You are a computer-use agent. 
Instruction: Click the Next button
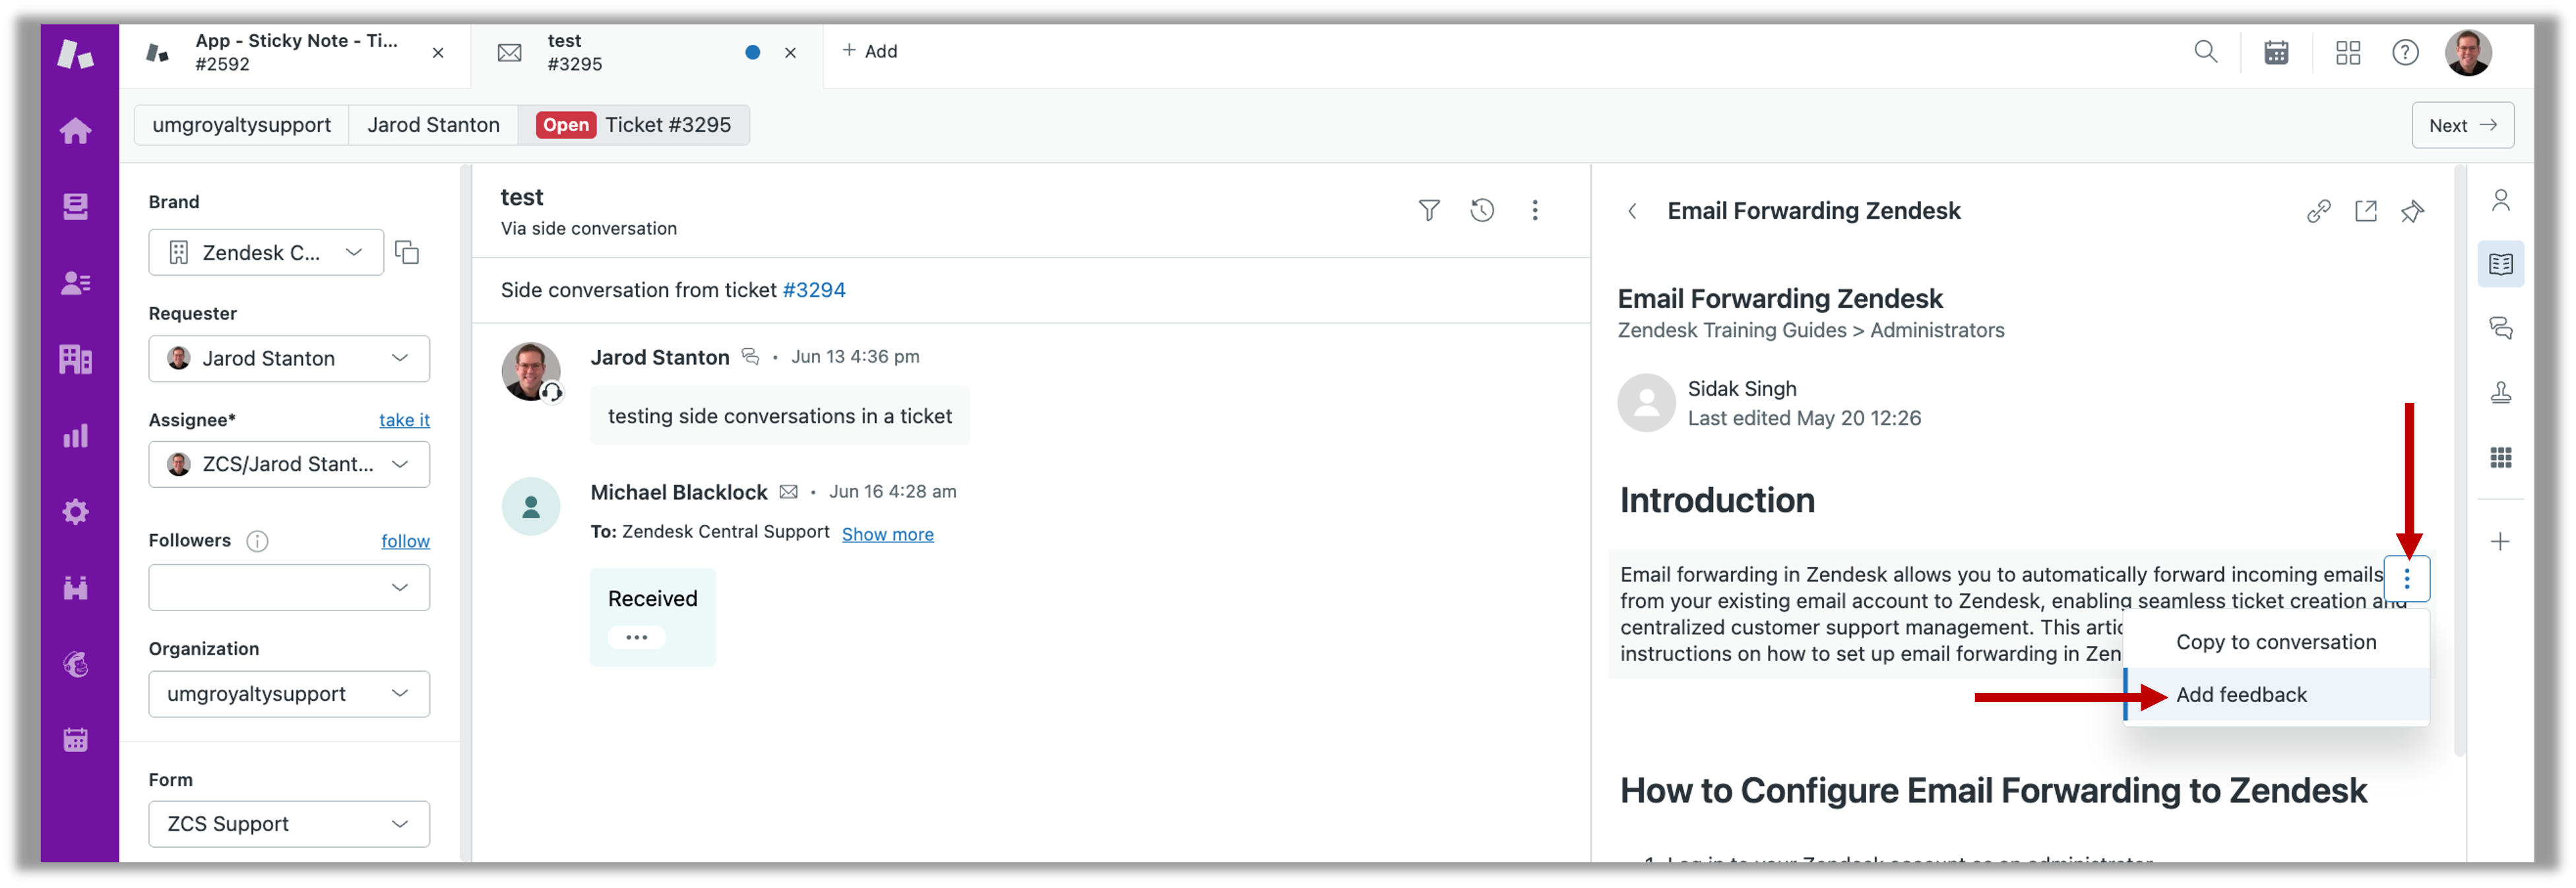[x=2462, y=125]
